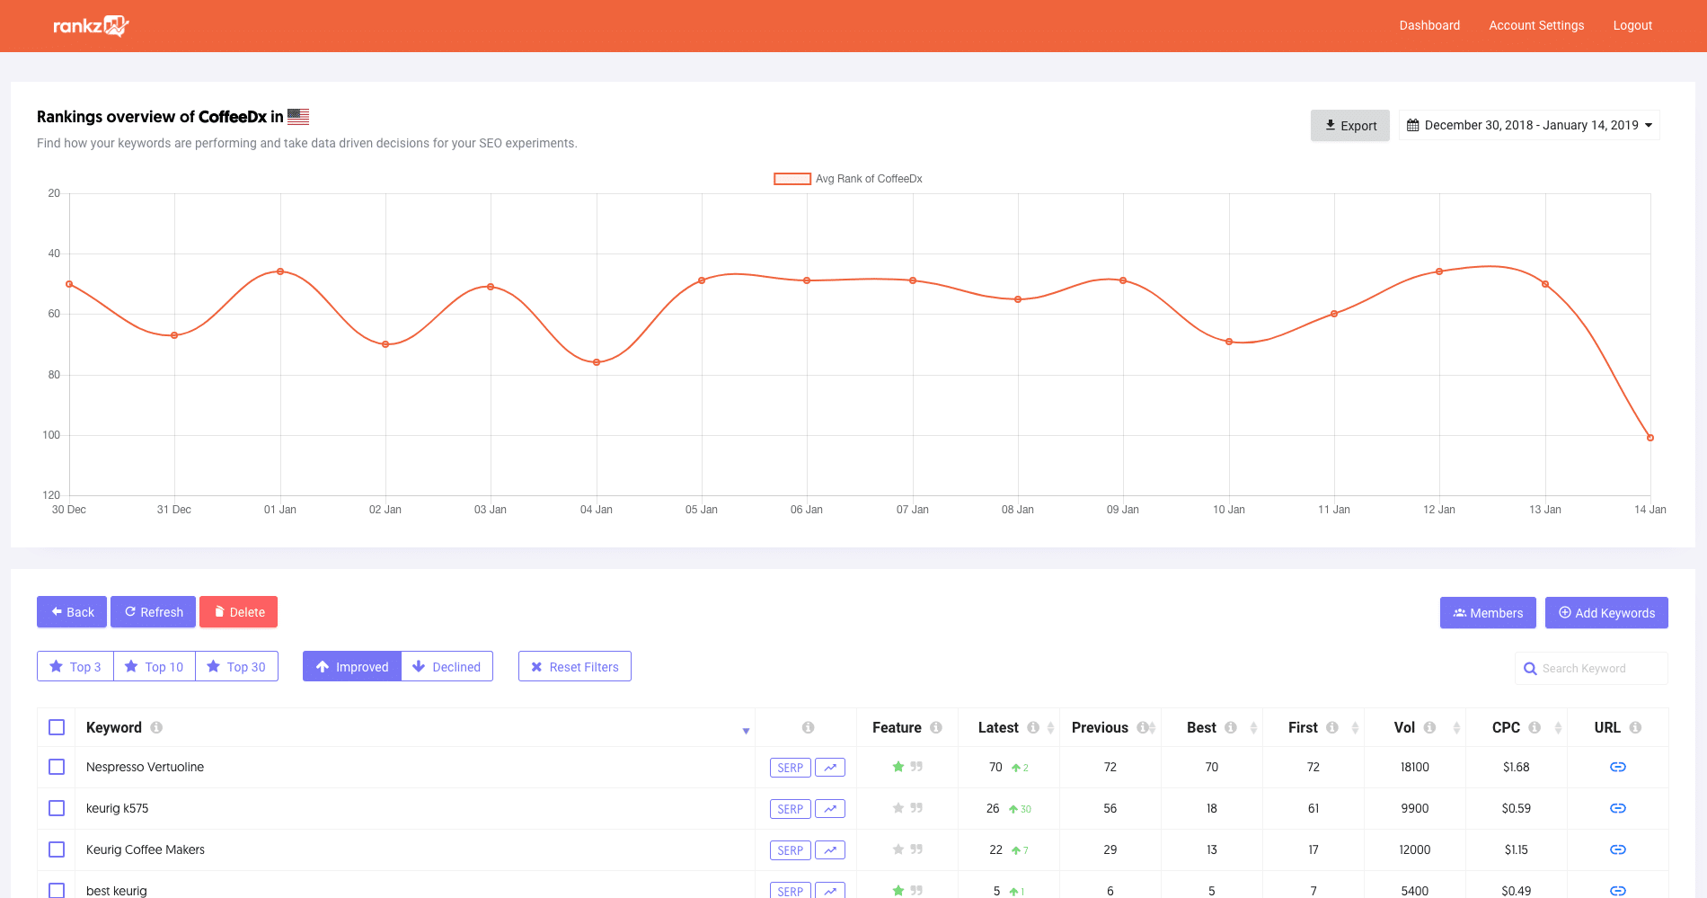Viewport: 1707px width, 898px height.
Task: Click the rankz logo in the header
Action: click(90, 25)
